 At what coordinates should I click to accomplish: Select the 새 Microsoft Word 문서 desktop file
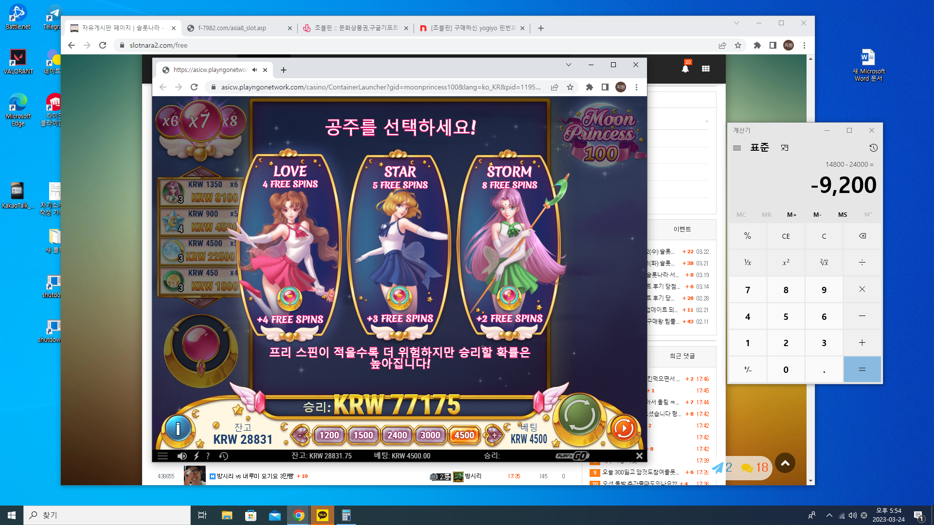point(868,66)
